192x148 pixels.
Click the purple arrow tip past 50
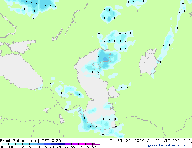(96, 144)
